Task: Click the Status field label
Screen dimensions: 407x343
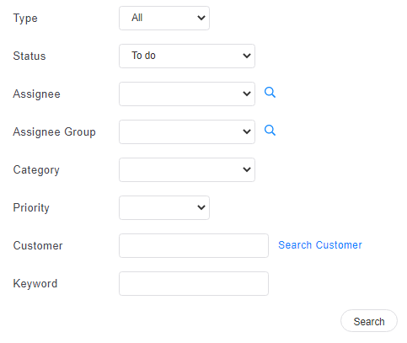Action: click(29, 56)
